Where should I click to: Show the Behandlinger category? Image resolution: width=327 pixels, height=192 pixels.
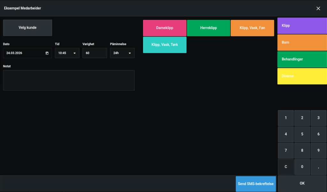point(302,59)
